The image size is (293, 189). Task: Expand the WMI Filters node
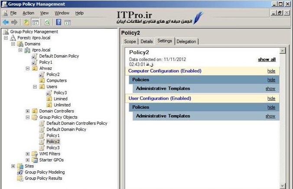28,154
